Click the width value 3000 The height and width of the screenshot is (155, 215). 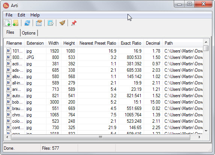(54, 102)
